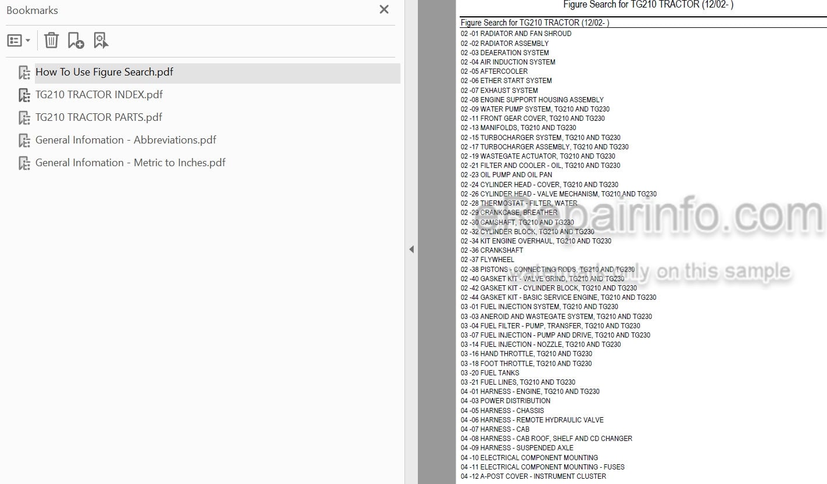The height and width of the screenshot is (484, 827).
Task: Click 02-44 GASKET KIT - BASIC SERVICE ENGINE
Action: click(x=559, y=297)
